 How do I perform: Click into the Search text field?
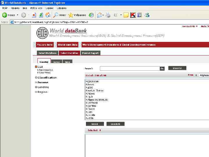(130, 69)
